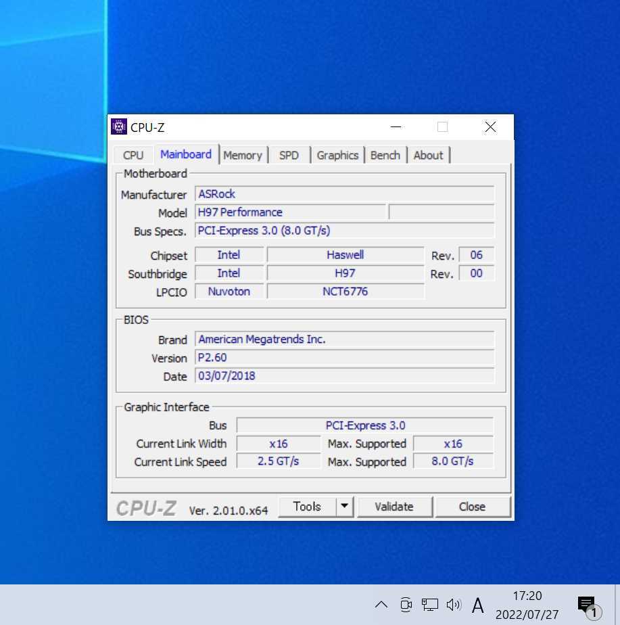The width and height of the screenshot is (620, 625).
Task: Click the Current Link Width x16 value
Action: 279,444
